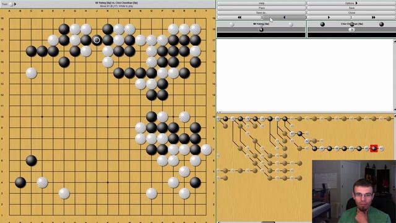This screenshot has height=223, width=396.
Task: Select move 78 node on the main line
Action: (x=277, y=118)
